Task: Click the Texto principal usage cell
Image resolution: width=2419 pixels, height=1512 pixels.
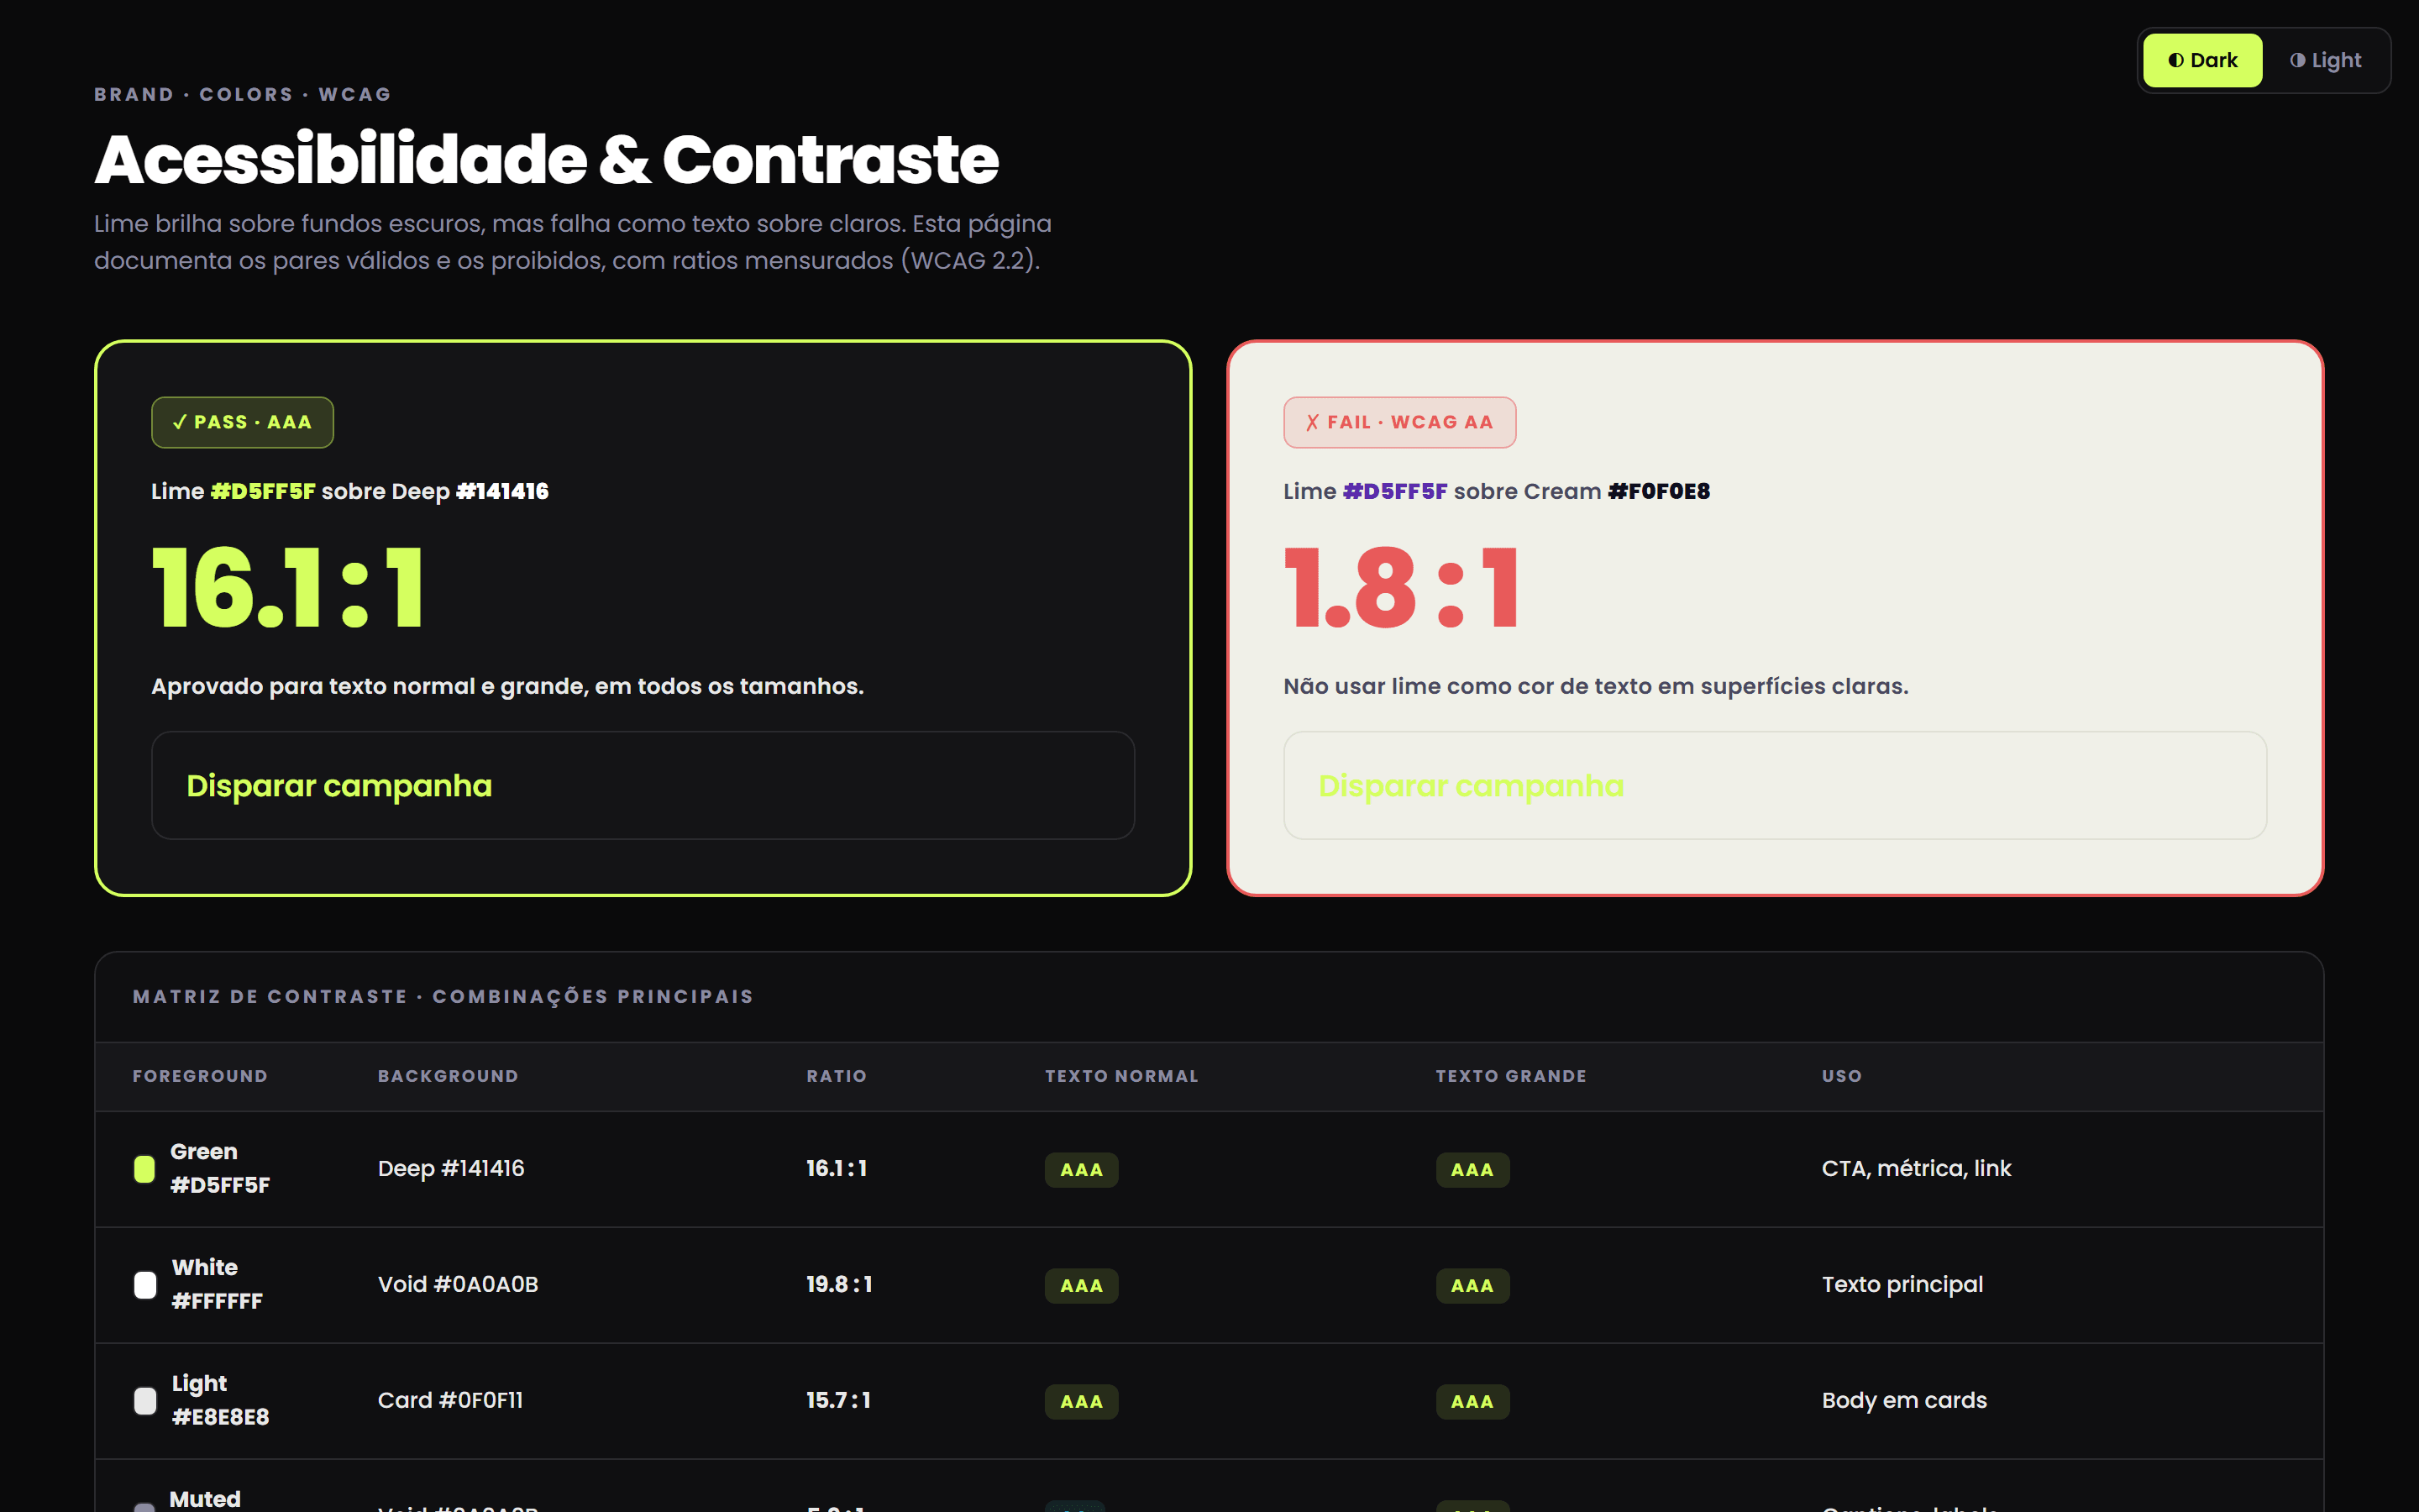Action: [1902, 1284]
